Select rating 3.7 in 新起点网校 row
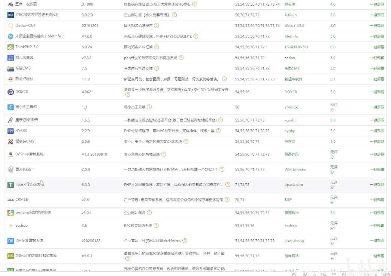 333,79
